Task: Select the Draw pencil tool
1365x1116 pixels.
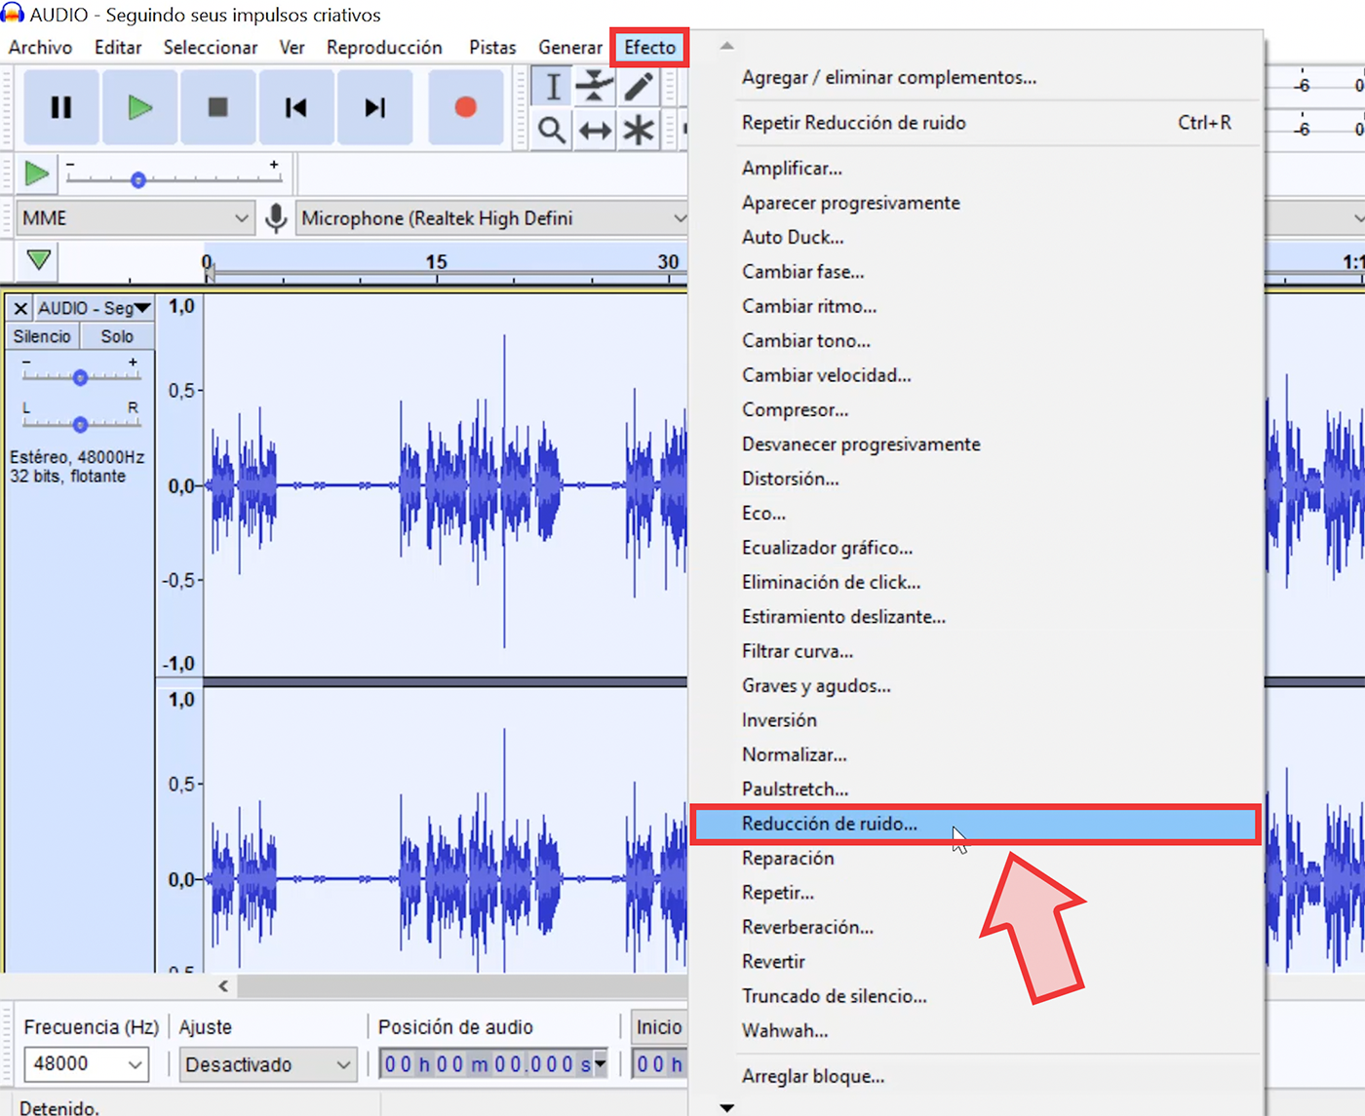Action: click(639, 86)
